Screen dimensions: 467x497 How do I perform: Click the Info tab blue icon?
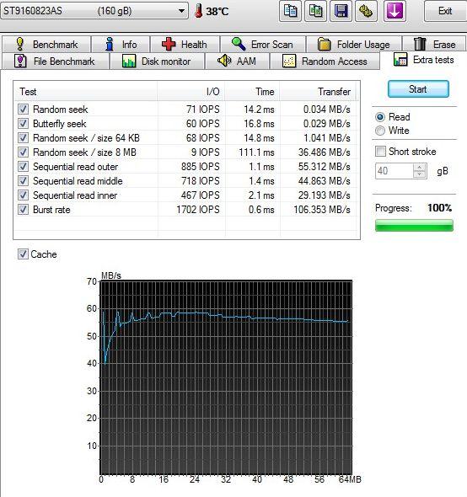pos(110,44)
